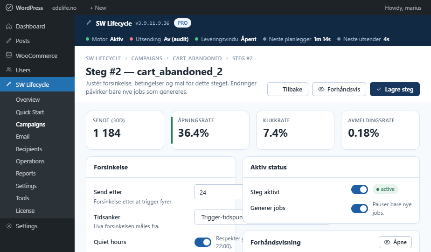Click the WordPress logo icon
This screenshot has width=431, height=252.
pos(9,8)
